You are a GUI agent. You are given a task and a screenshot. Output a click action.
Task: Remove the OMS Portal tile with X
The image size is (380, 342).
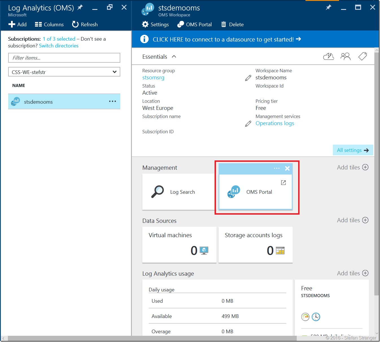click(x=287, y=168)
